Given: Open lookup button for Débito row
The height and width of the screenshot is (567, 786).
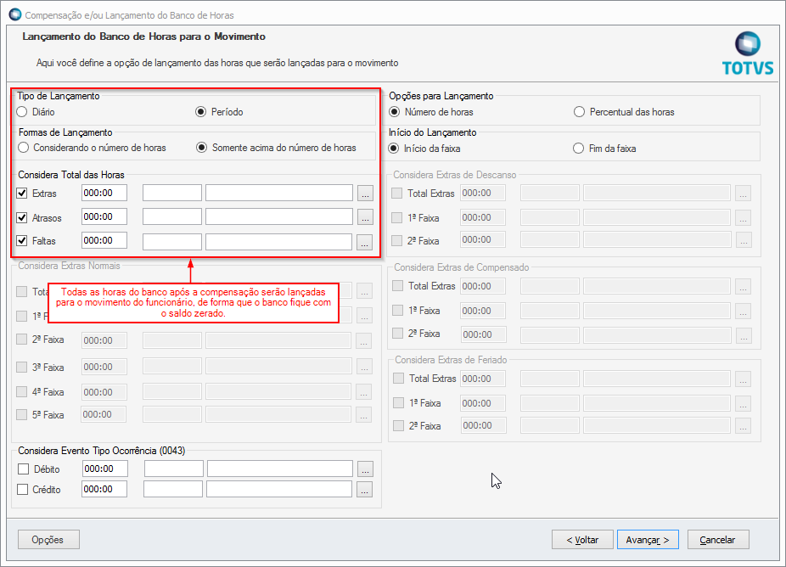Looking at the screenshot, I should tap(365, 469).
